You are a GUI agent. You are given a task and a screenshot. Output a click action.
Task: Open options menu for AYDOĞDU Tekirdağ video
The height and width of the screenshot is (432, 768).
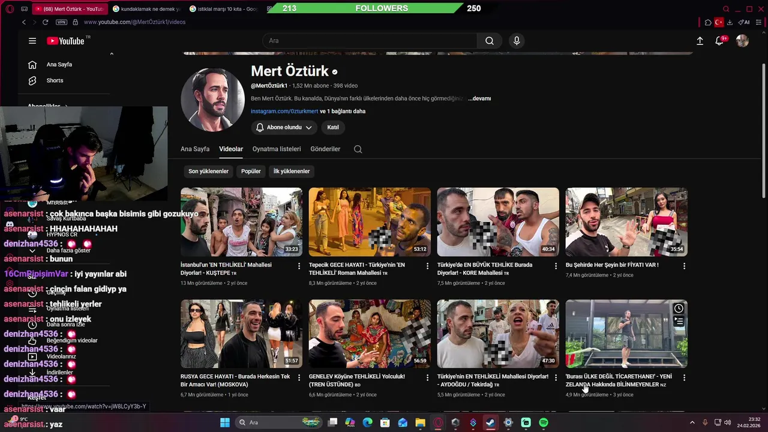[x=556, y=377]
